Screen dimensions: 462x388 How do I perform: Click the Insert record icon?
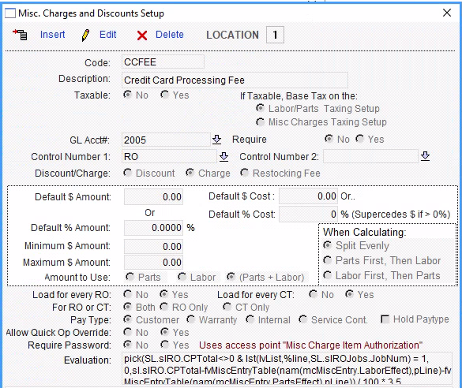[x=20, y=35]
